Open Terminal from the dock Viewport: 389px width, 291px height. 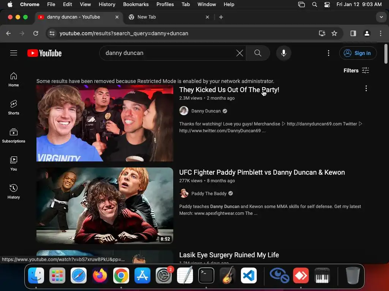206,275
